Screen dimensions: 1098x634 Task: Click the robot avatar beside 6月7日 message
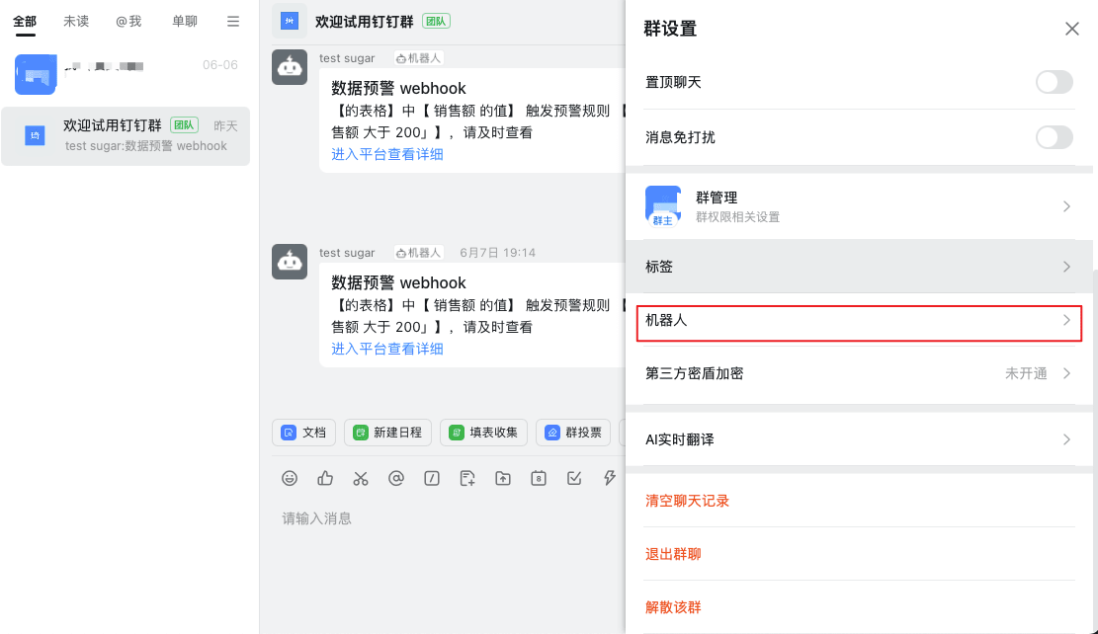click(290, 262)
